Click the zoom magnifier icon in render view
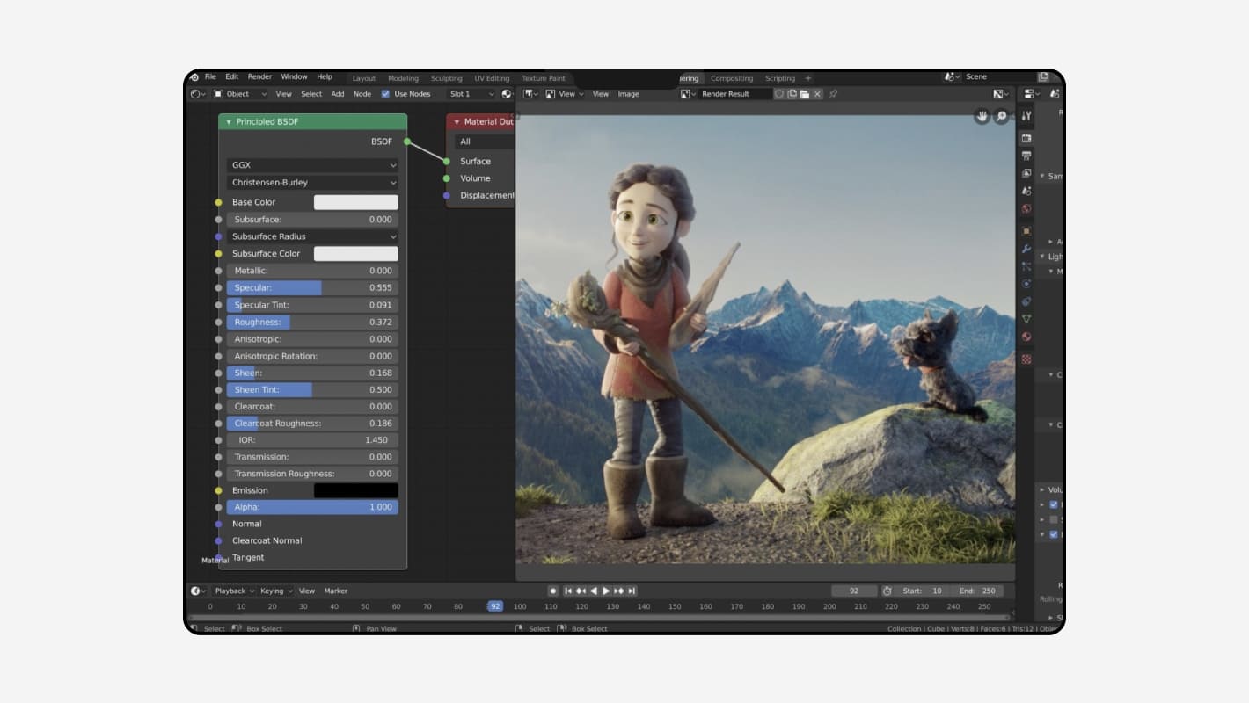The image size is (1249, 703). point(1001,116)
